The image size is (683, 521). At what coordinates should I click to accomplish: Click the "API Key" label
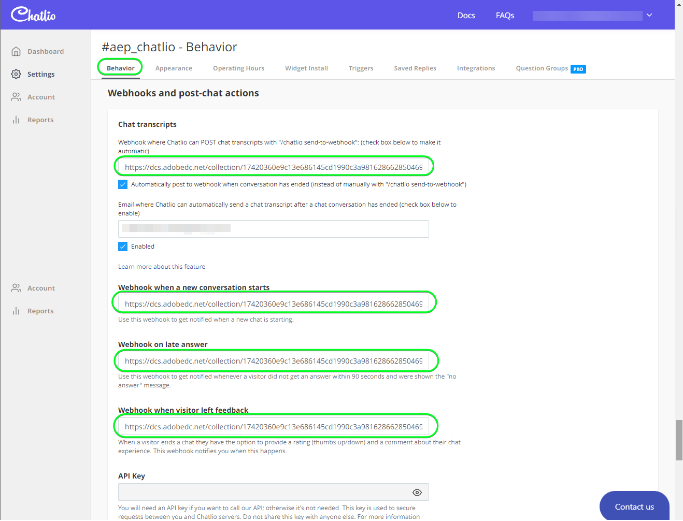pyautogui.click(x=132, y=476)
